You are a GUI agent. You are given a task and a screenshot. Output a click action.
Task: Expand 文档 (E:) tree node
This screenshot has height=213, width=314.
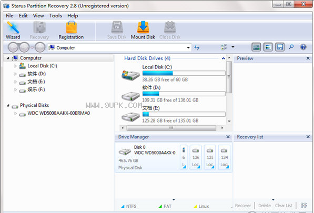click(x=15, y=82)
